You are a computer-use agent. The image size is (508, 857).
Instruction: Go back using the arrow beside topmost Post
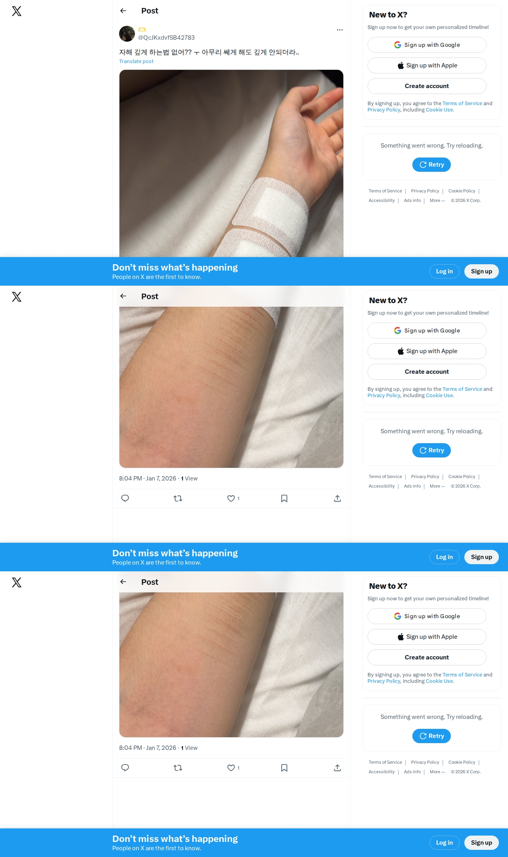pyautogui.click(x=123, y=11)
